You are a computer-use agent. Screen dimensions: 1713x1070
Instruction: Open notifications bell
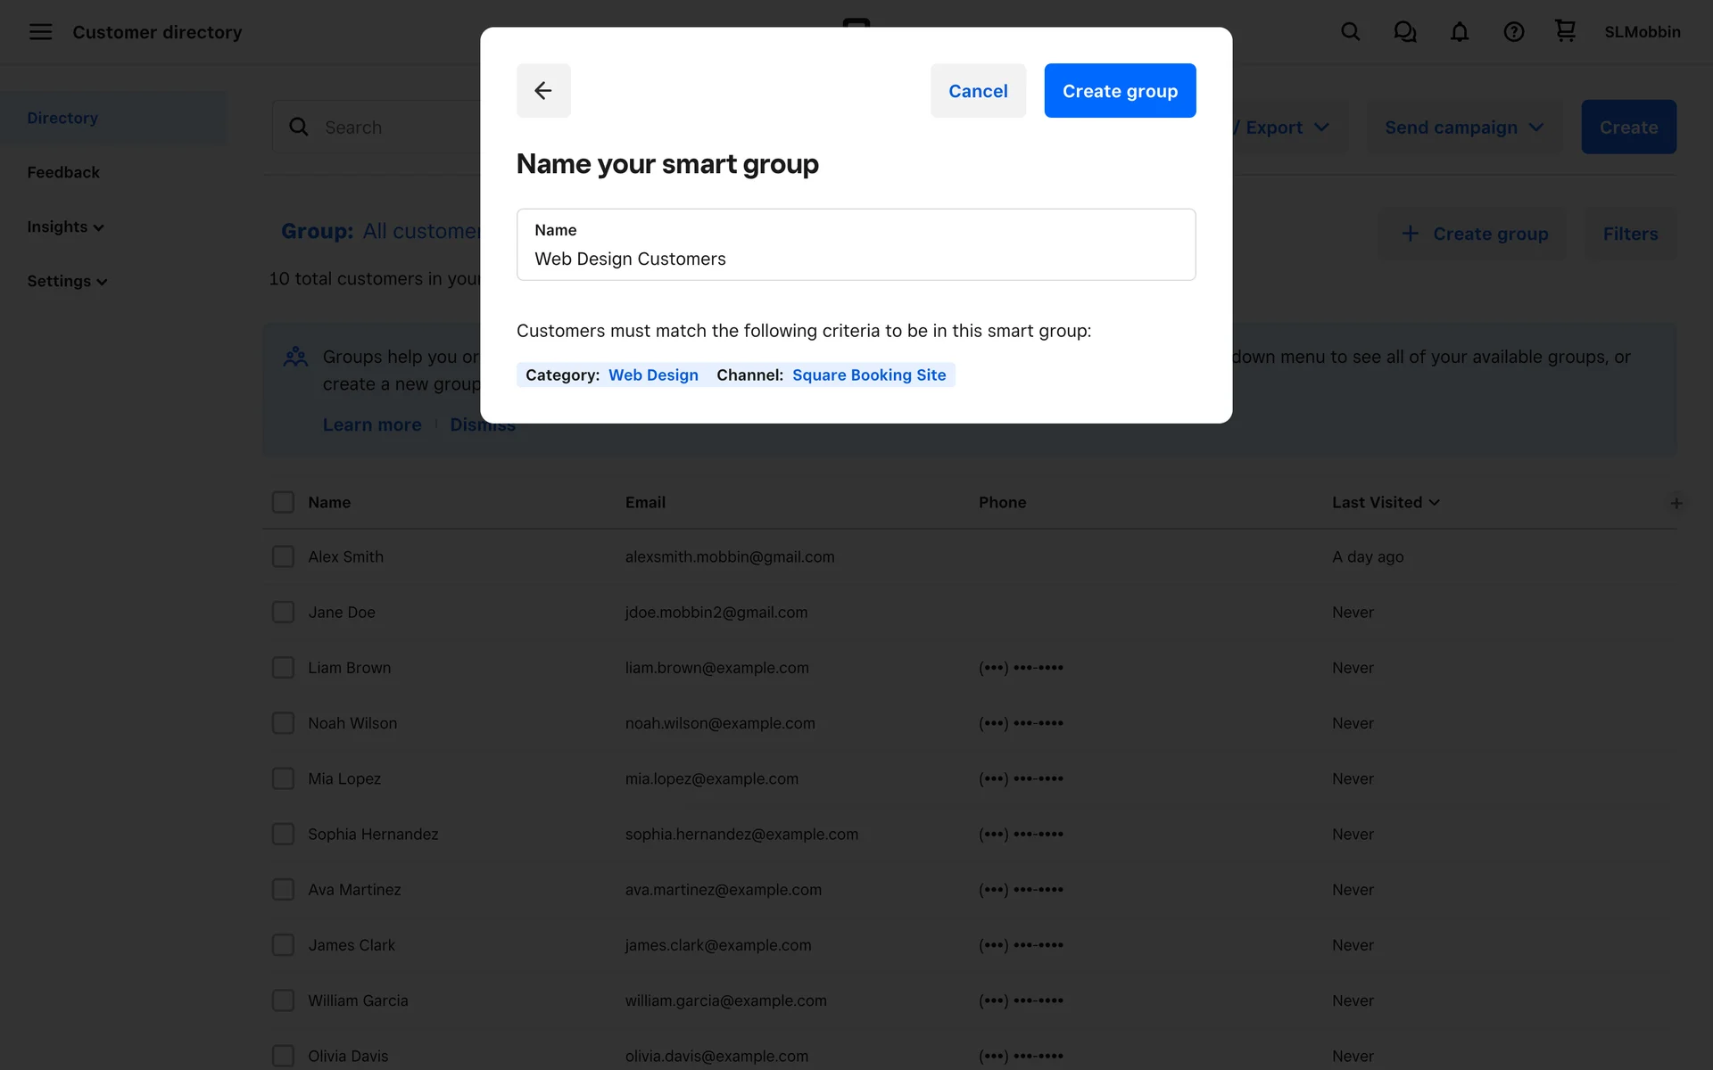(x=1459, y=32)
